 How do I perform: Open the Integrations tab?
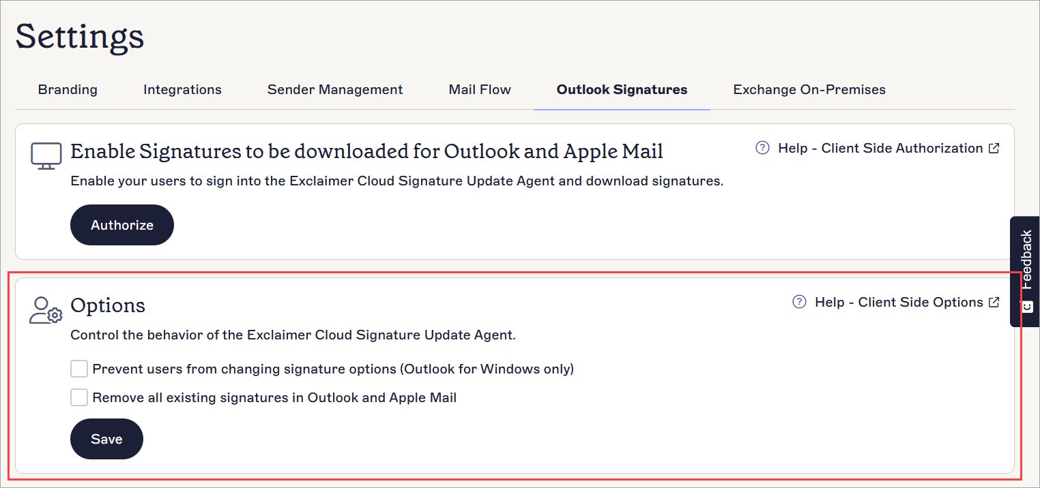[x=182, y=90]
